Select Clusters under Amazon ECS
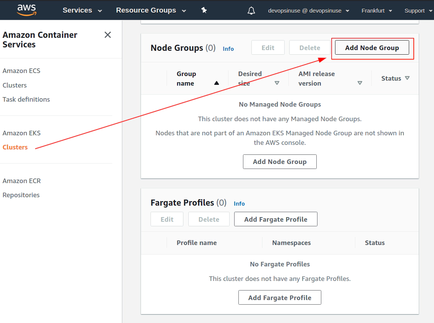This screenshot has width=434, height=323. pos(15,85)
